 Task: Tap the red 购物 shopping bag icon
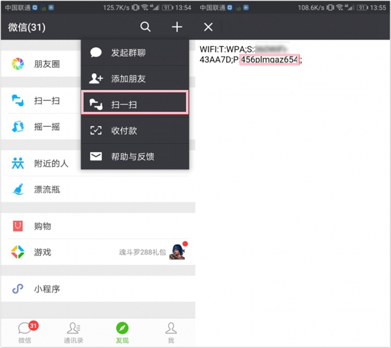coord(17,226)
